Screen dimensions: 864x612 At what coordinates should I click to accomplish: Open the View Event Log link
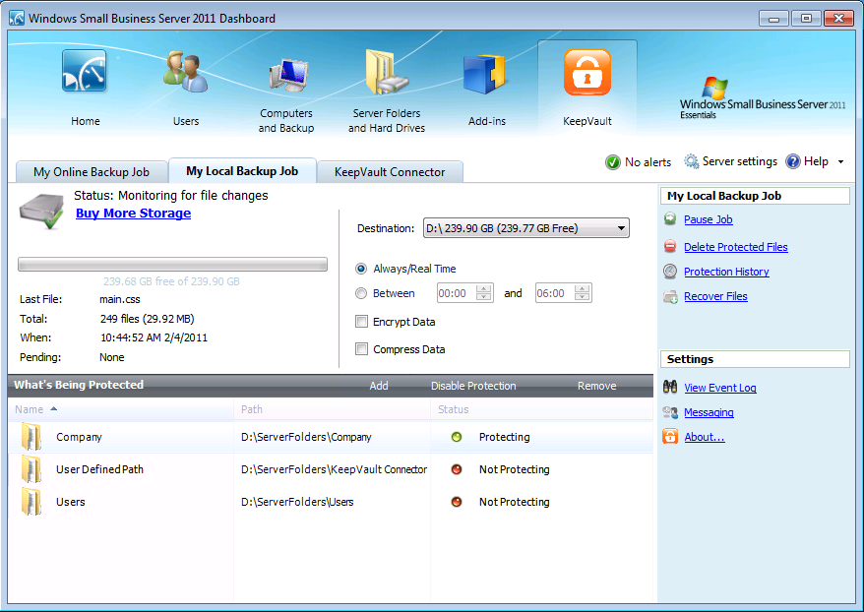point(720,388)
